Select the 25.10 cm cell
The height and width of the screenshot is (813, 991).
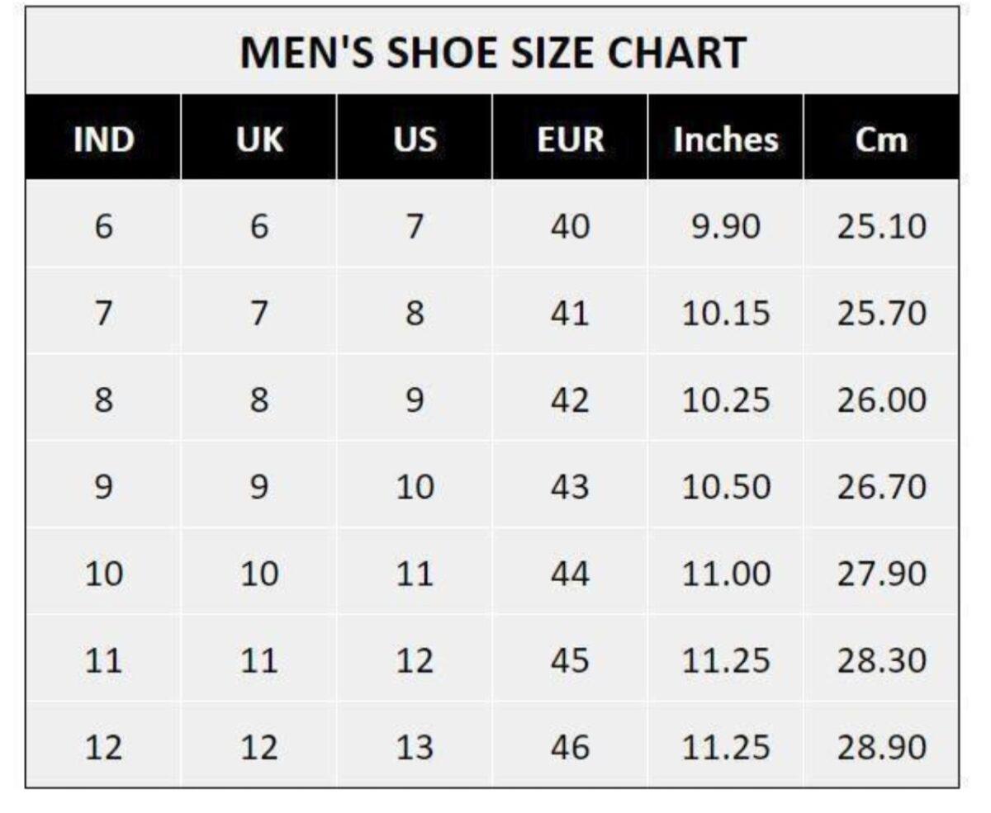pos(881,226)
